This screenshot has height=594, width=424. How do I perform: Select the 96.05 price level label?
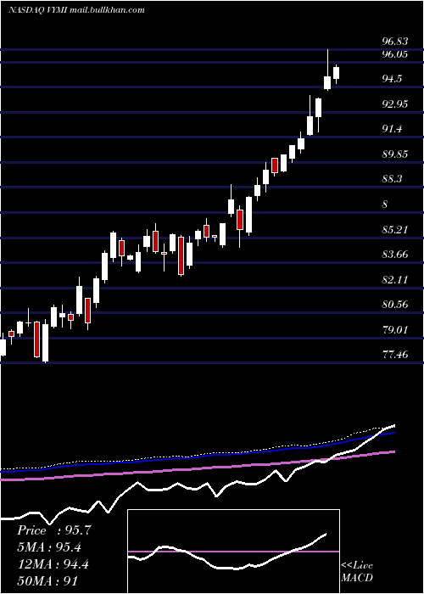395,54
